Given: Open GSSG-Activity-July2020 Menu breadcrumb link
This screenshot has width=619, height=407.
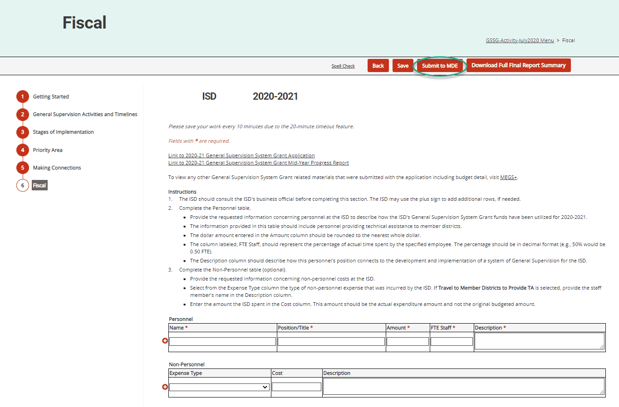Looking at the screenshot, I should [520, 40].
